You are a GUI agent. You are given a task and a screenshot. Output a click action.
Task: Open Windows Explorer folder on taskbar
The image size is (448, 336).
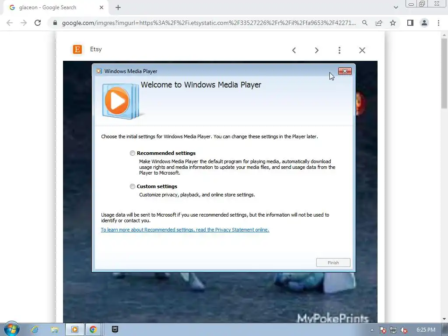tap(54, 330)
